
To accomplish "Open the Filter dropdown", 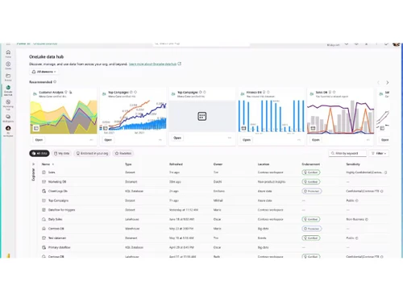I will (379, 153).
